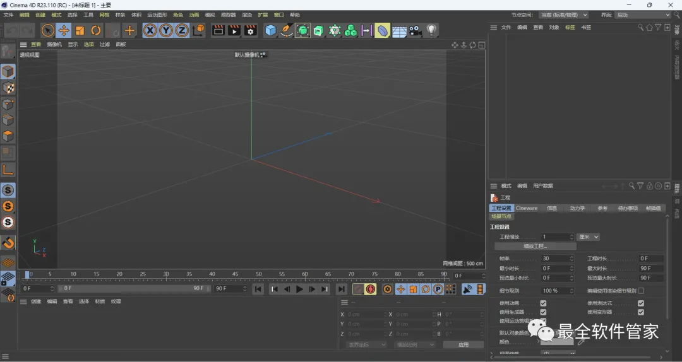The width and height of the screenshot is (682, 362).
Task: Add a Camera object
Action: (415, 30)
